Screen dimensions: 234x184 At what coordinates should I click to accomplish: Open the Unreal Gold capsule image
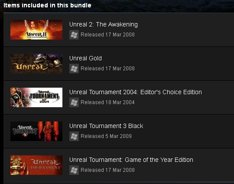click(x=36, y=63)
